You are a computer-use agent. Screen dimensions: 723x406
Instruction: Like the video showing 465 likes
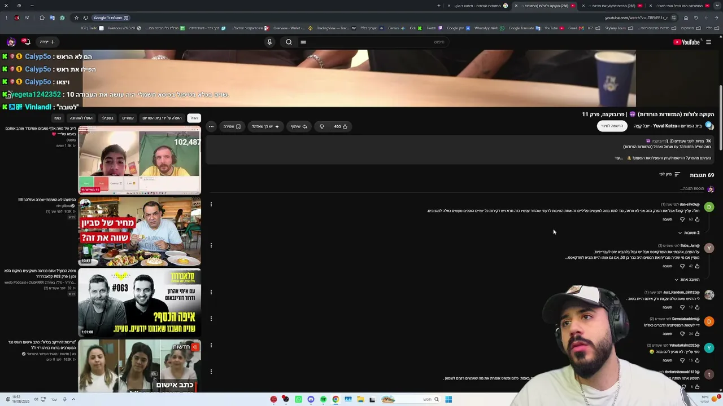[340, 126]
